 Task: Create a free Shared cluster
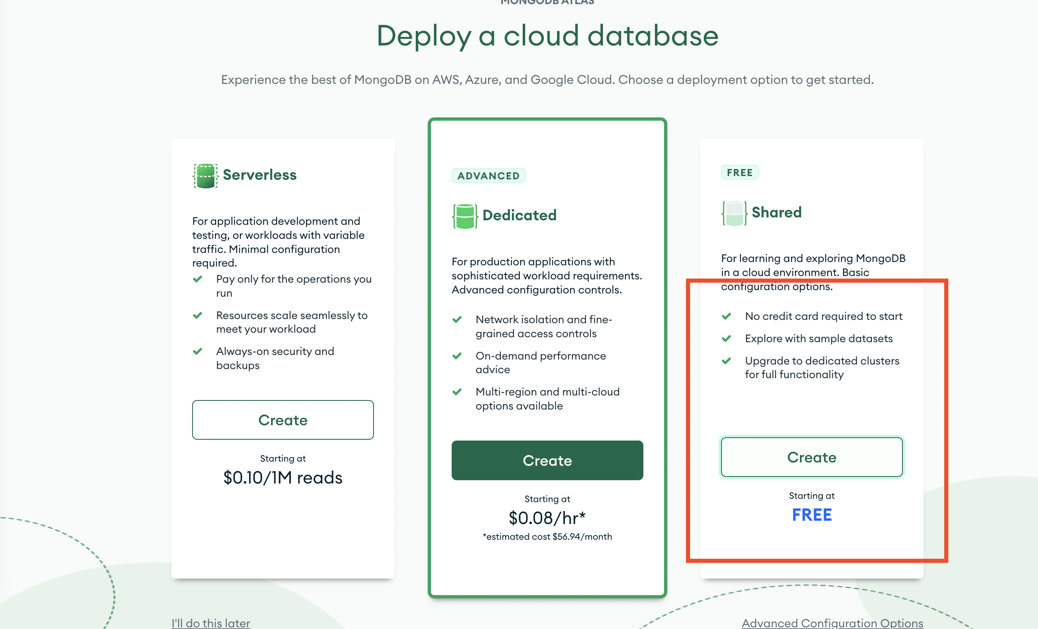(x=812, y=457)
